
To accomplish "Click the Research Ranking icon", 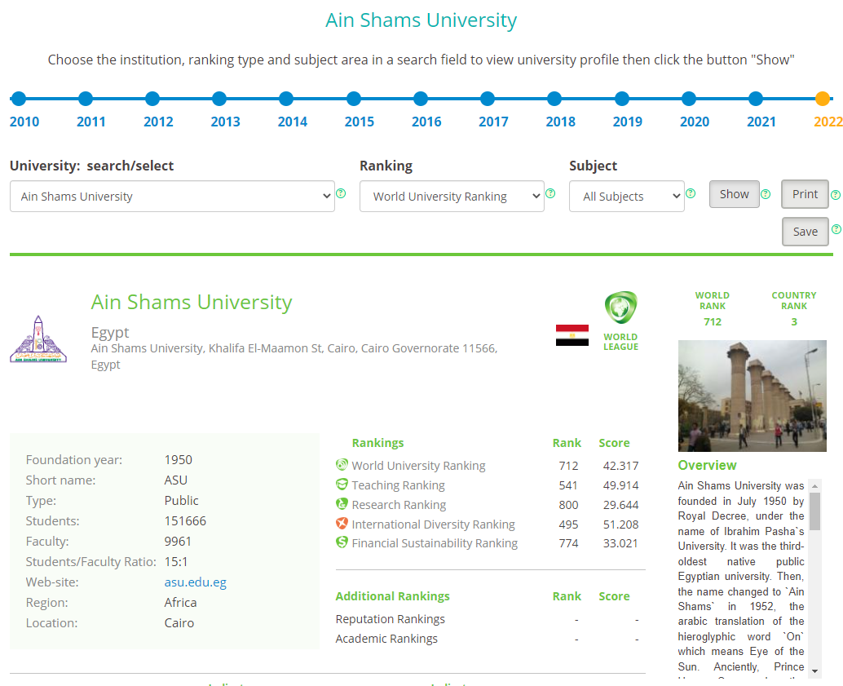I will coord(342,504).
